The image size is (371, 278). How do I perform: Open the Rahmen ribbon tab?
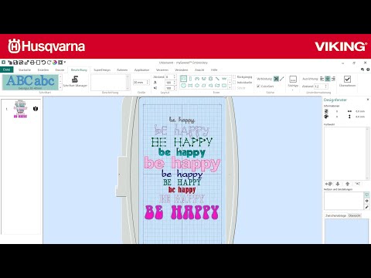point(122,70)
